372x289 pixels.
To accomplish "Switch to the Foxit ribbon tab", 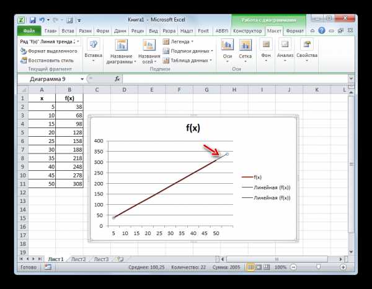I will (x=203, y=31).
